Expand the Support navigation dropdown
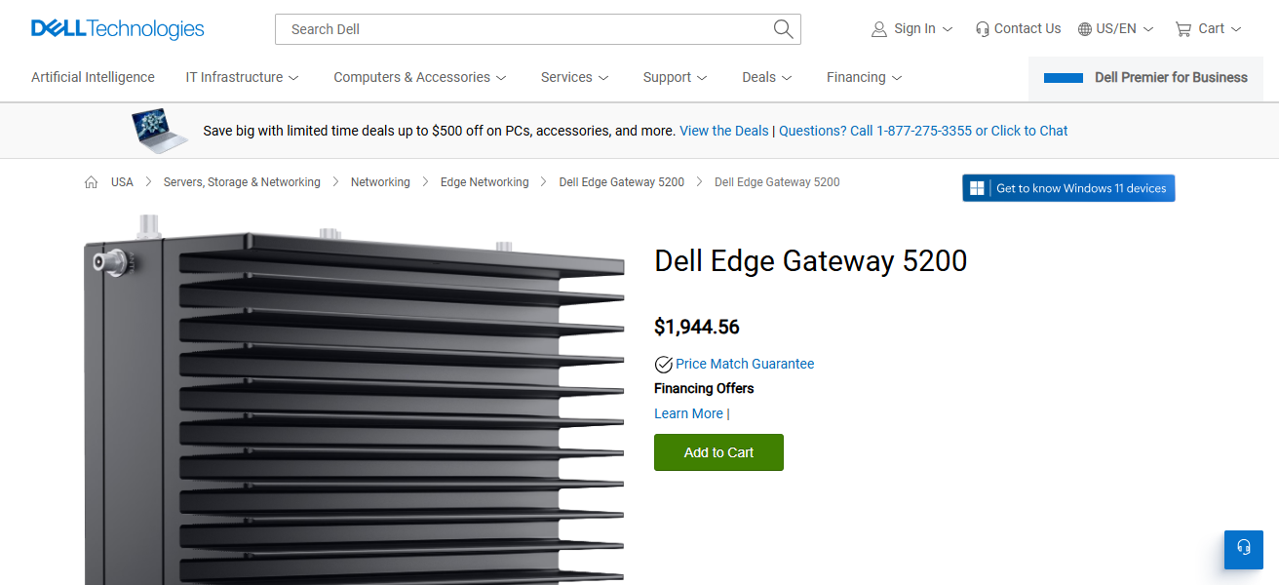1279x585 pixels. (x=675, y=77)
